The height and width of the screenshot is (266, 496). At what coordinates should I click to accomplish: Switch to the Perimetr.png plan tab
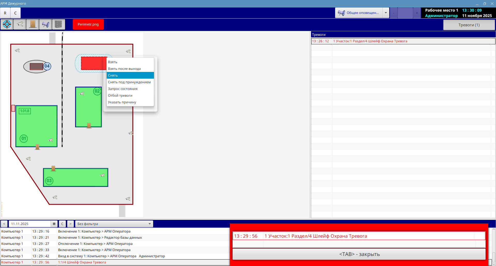click(x=88, y=24)
